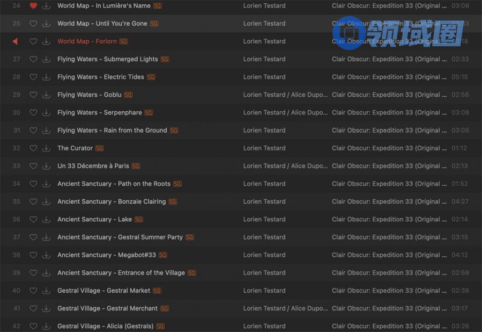Click SQ badge next to Flying Waters - Serpenphare

point(149,113)
